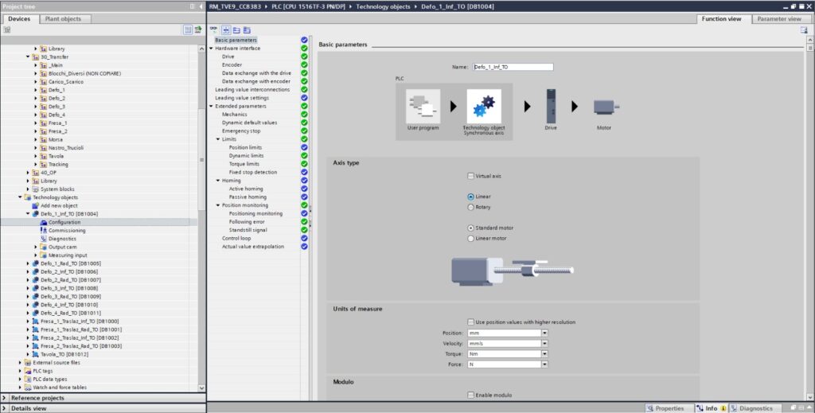Collapse Position monitoring group

pos(218,205)
